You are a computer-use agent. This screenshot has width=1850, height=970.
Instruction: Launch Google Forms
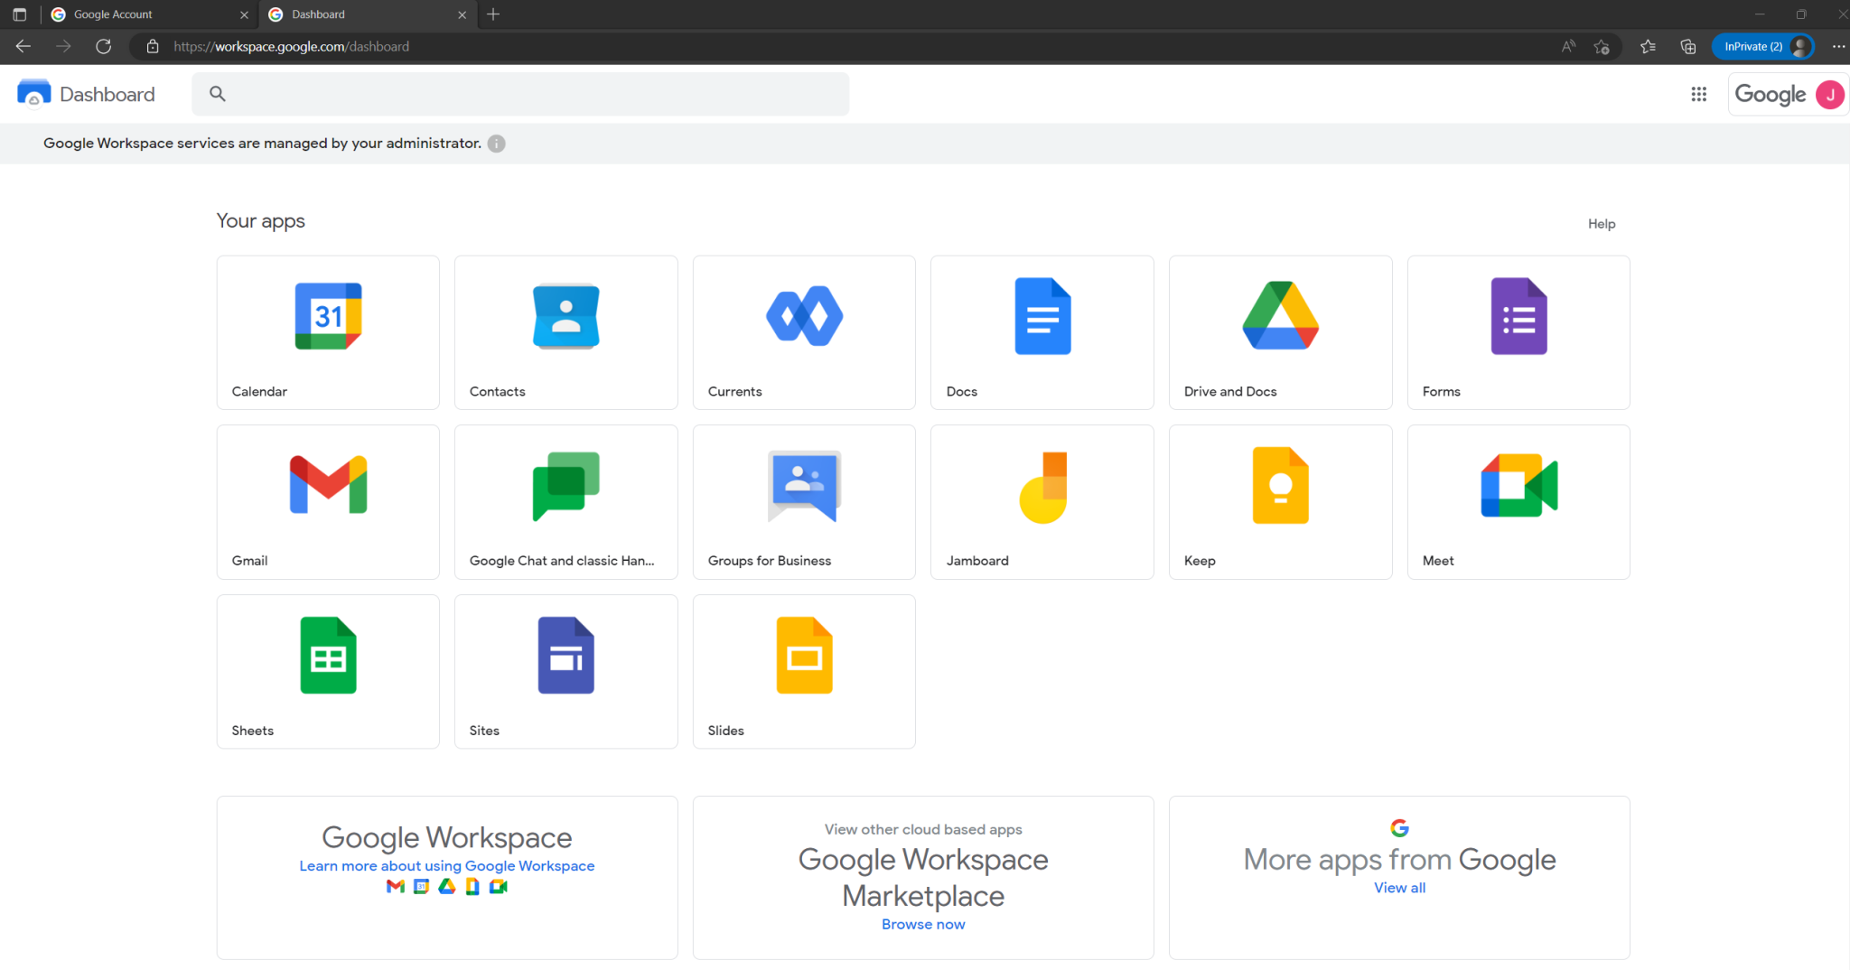[1518, 331]
